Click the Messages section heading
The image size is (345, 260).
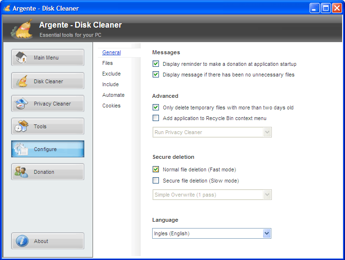(166, 52)
